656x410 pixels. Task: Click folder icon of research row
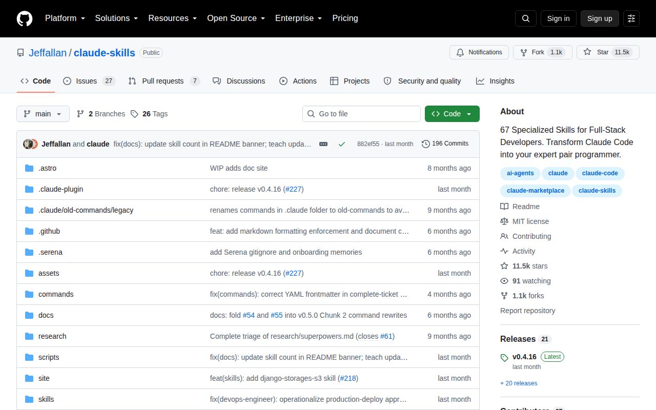pos(29,336)
